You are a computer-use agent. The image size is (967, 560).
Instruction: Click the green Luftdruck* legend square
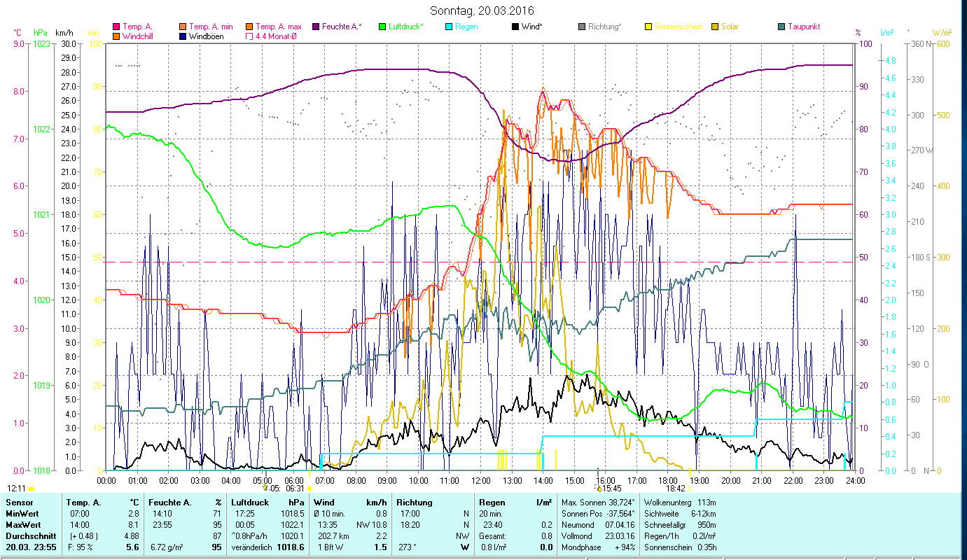click(x=382, y=27)
